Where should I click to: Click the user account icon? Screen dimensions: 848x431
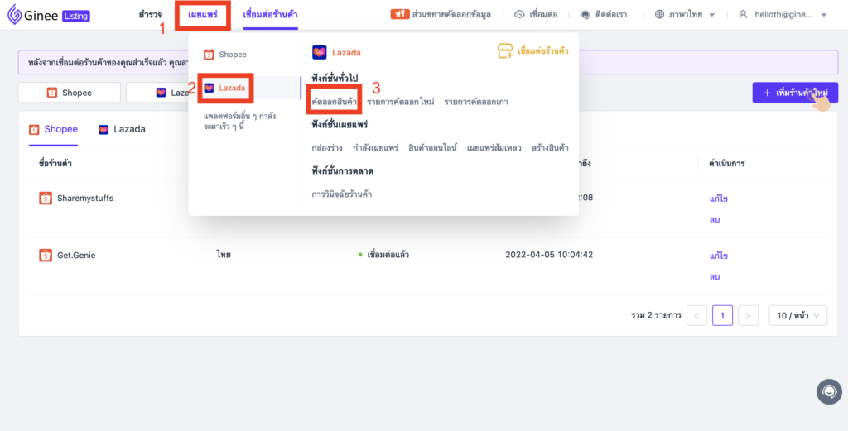[743, 15]
